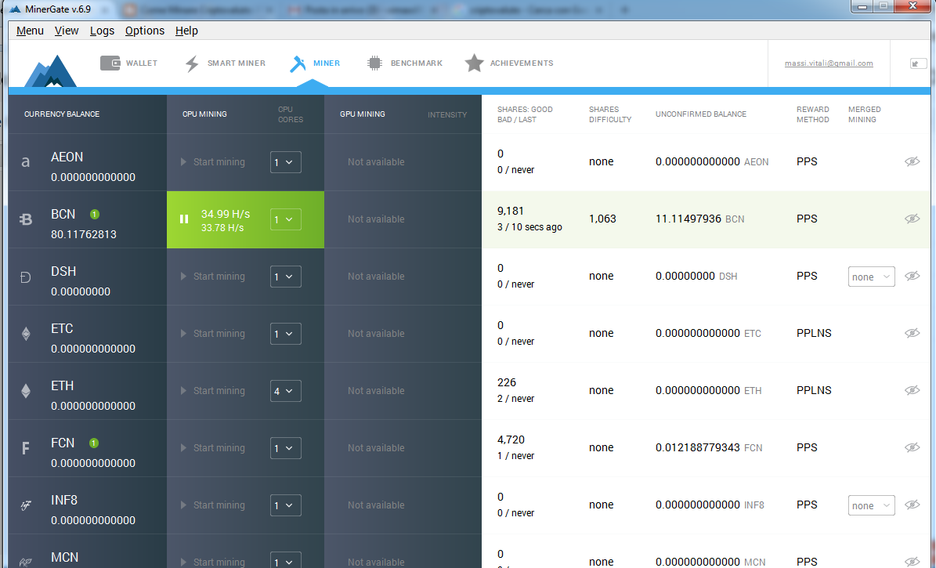Screen dimensions: 936x568
Task: Open the ETC CPU cores dropdown
Action: (x=285, y=333)
